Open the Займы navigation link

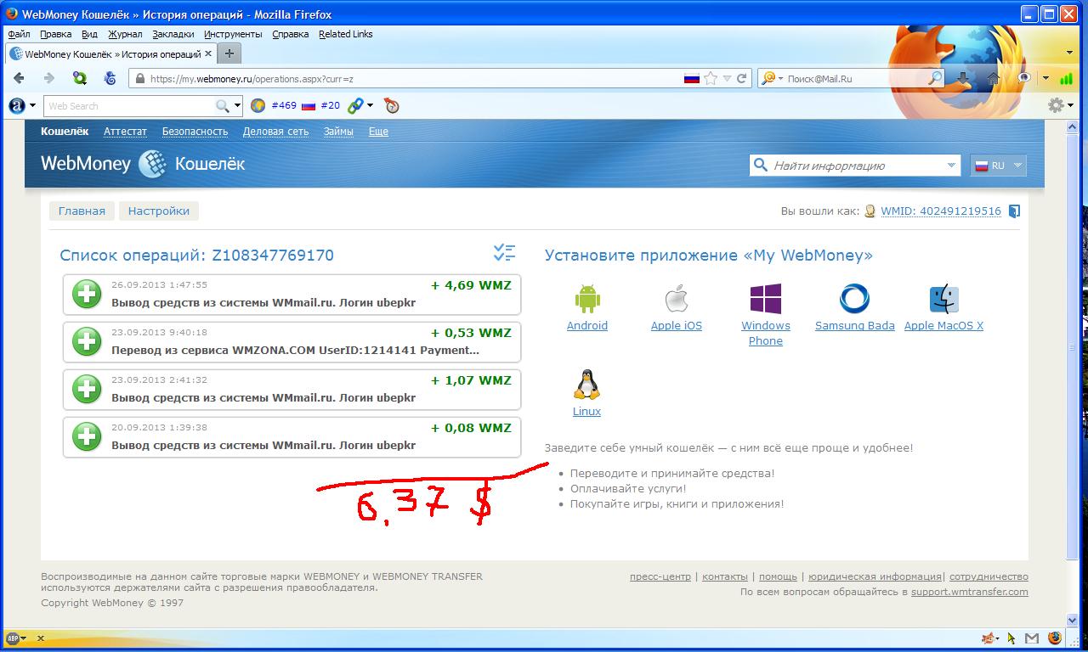(x=338, y=132)
